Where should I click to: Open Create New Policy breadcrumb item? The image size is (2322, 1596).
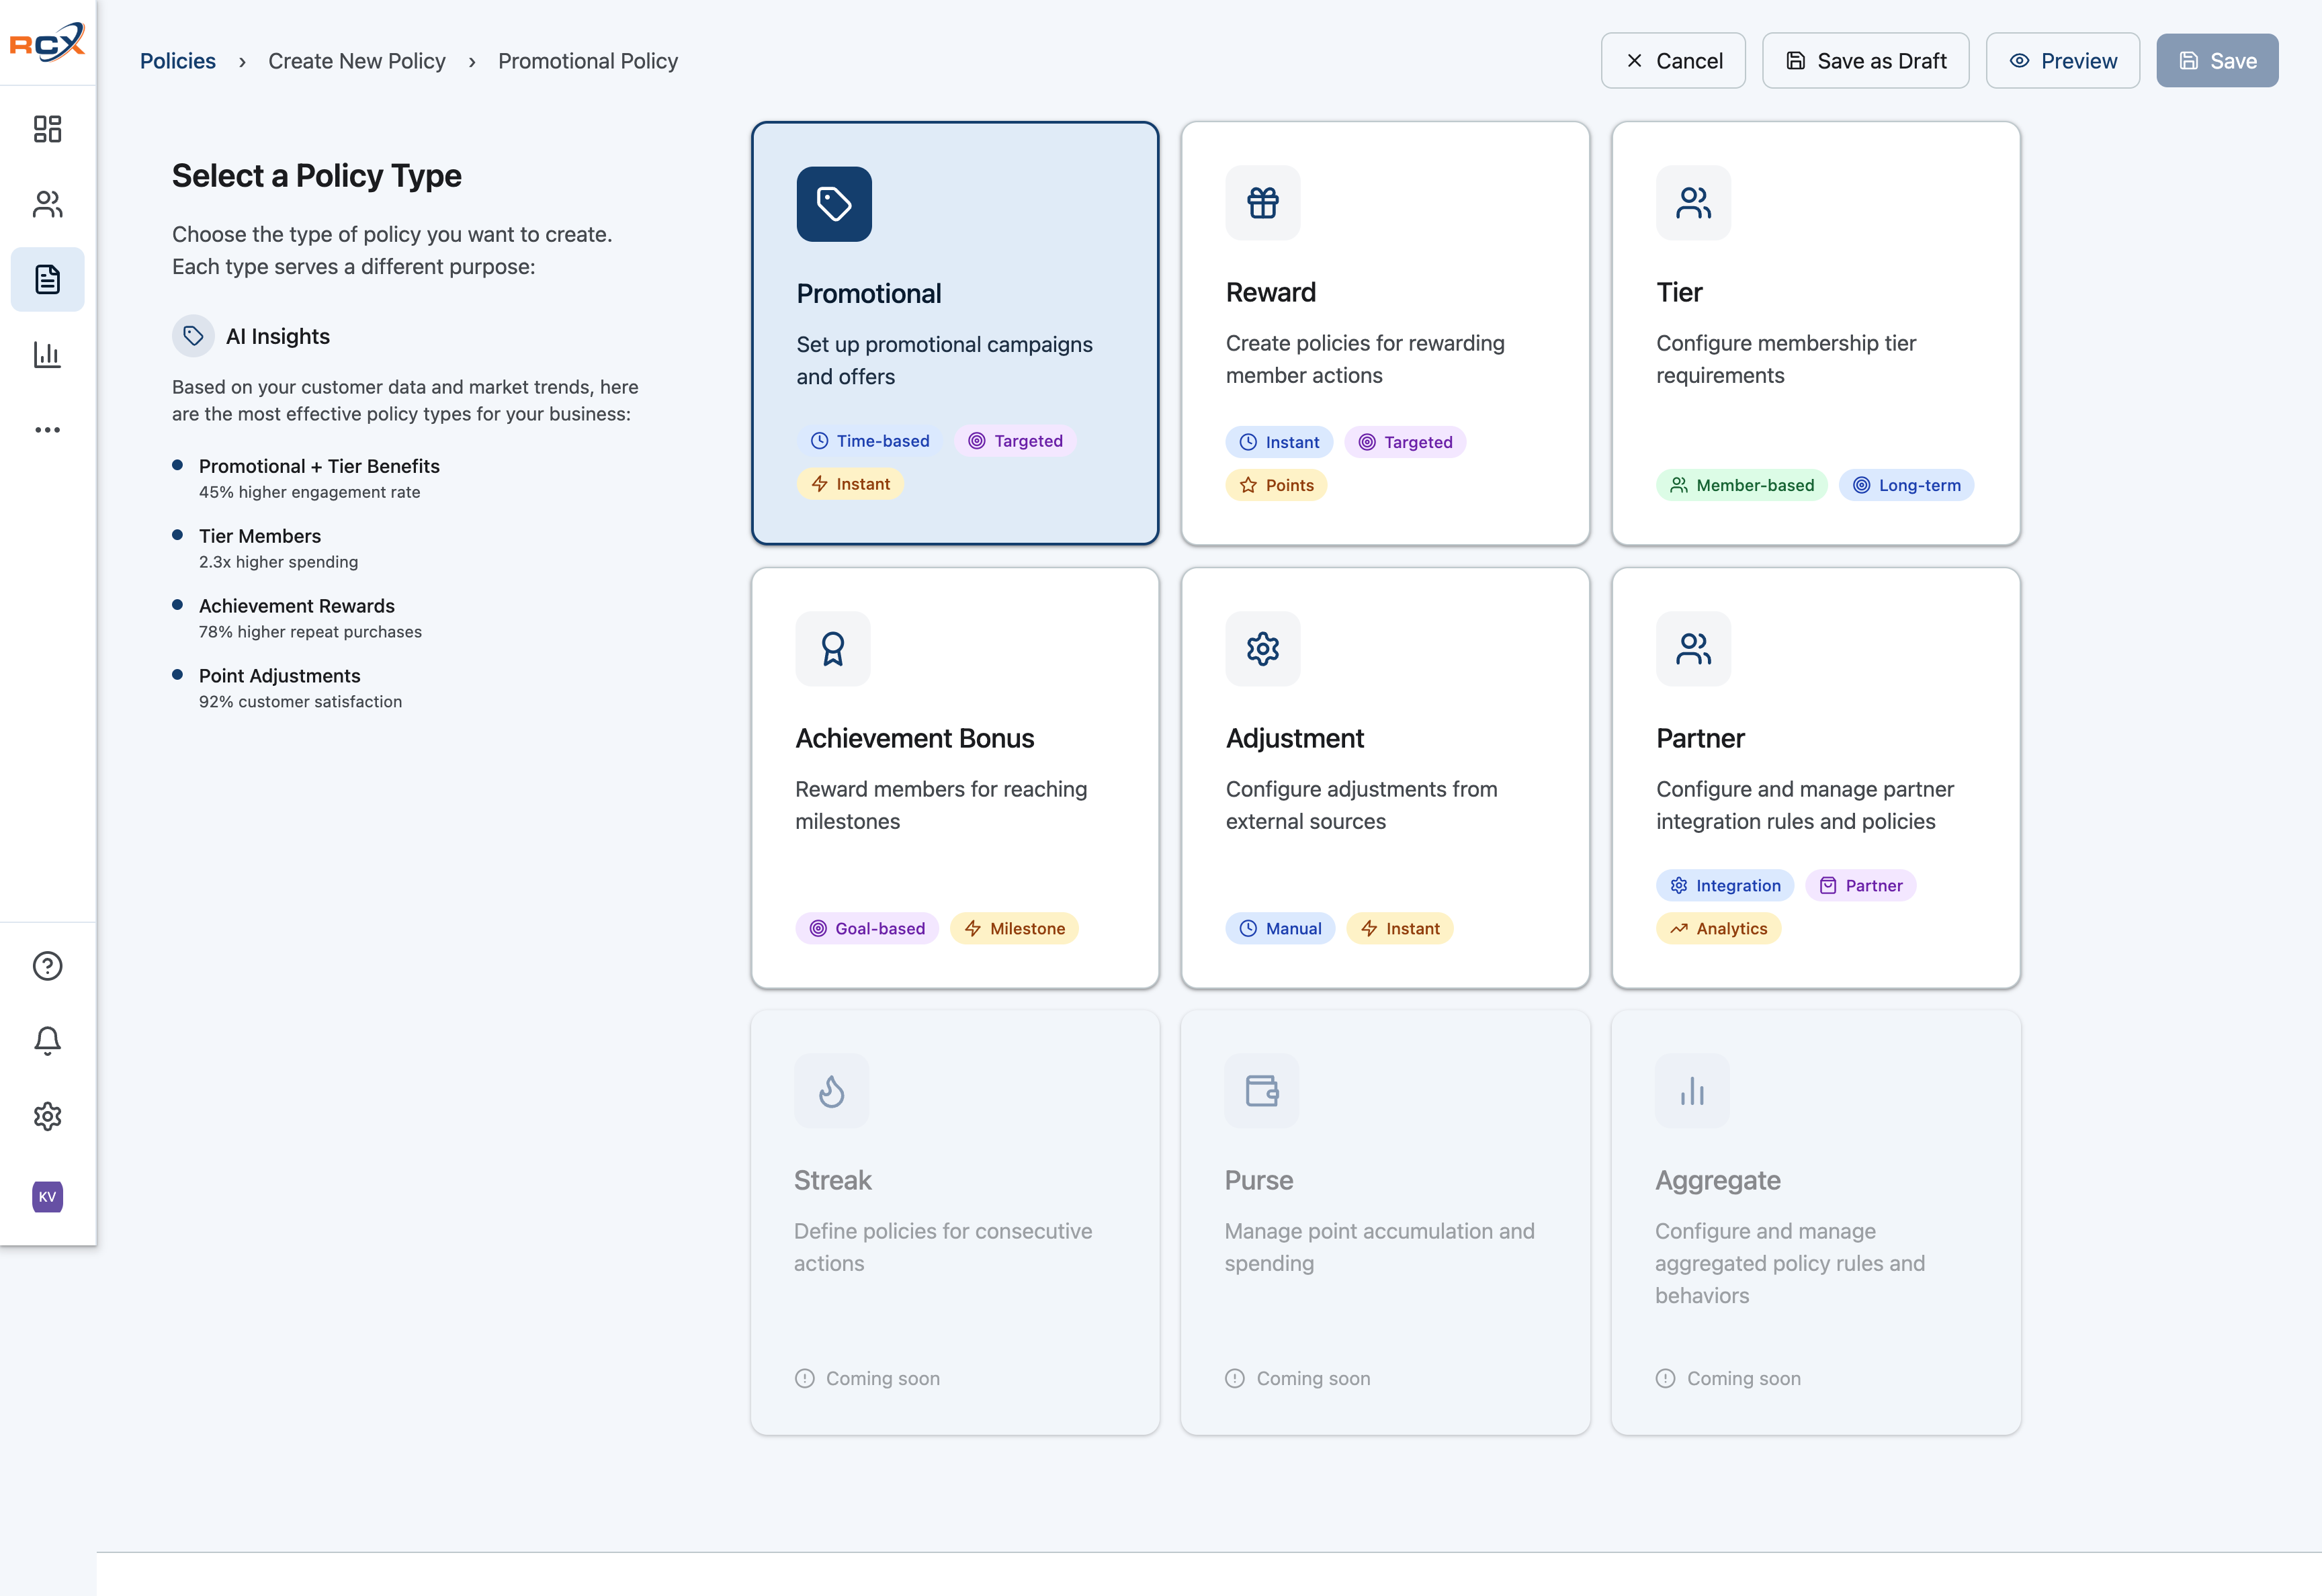356,61
